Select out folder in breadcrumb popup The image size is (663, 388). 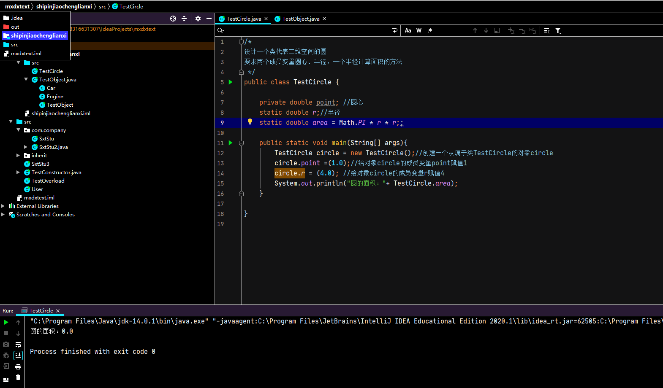click(35, 27)
